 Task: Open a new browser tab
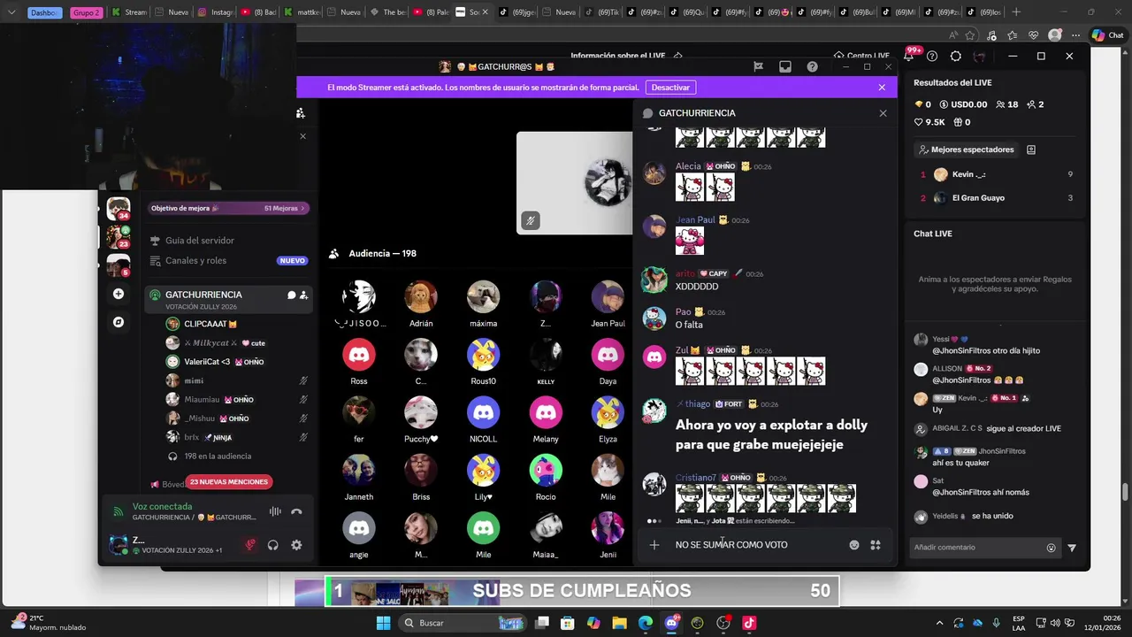click(x=1016, y=12)
